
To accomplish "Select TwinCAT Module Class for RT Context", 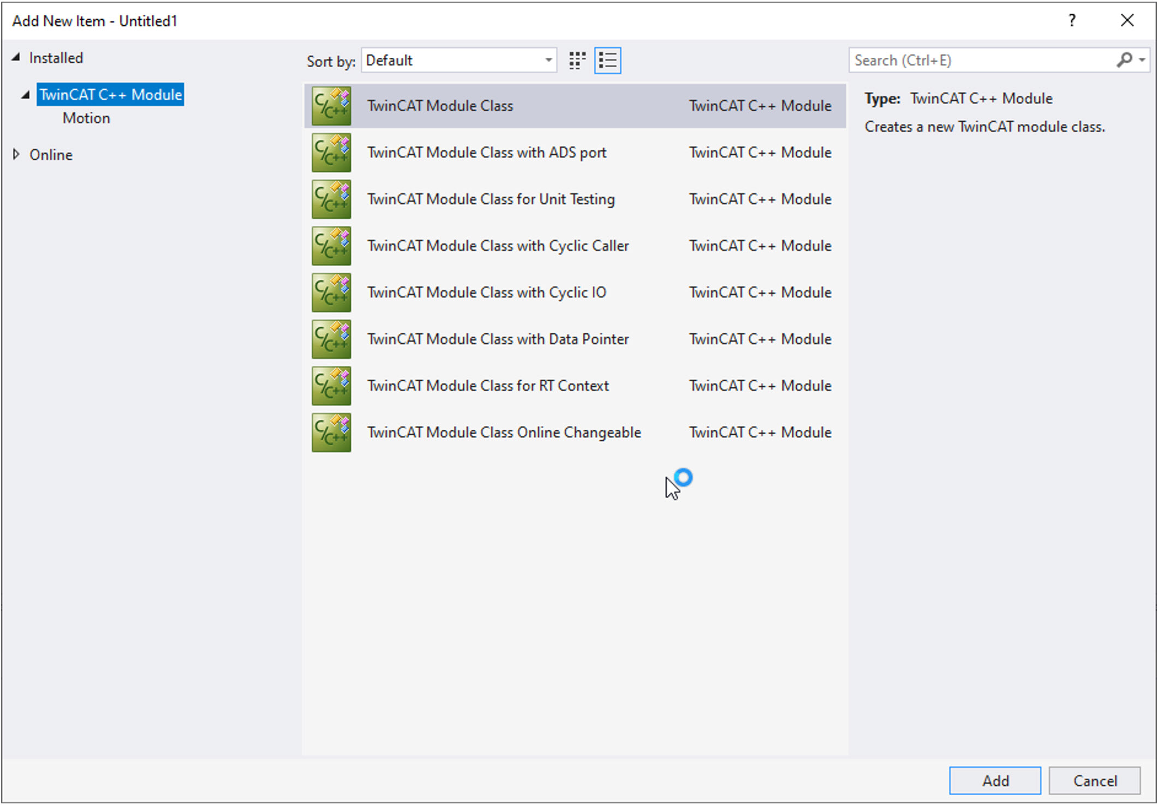I will 575,386.
